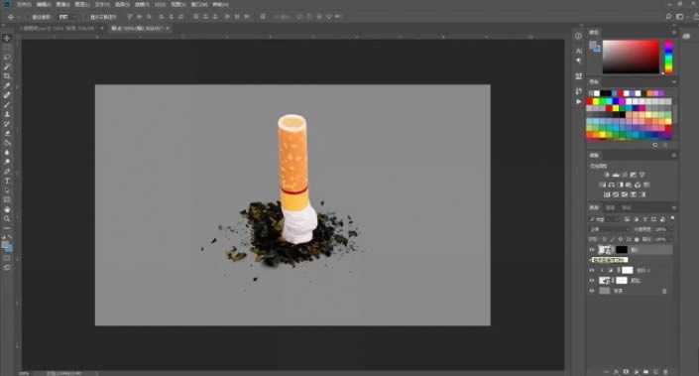Toggle layer filtering switch in Layers panel
Screen dimensions: 699x376
(672, 218)
